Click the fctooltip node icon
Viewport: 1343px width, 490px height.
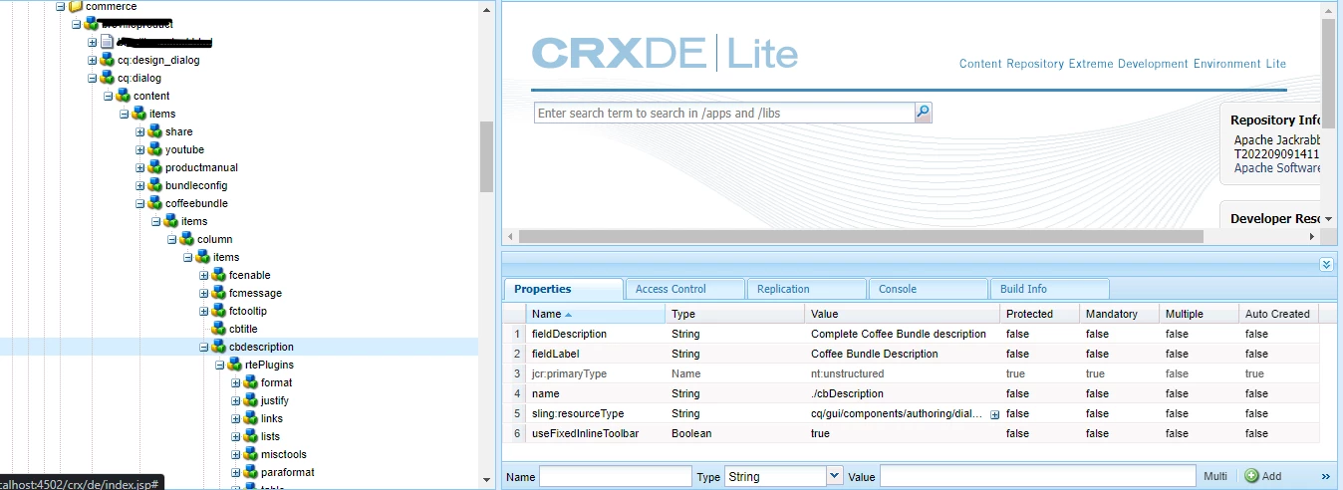pyautogui.click(x=219, y=311)
